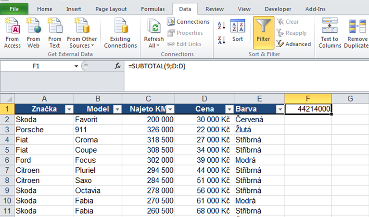Select row 5 header

point(7,150)
